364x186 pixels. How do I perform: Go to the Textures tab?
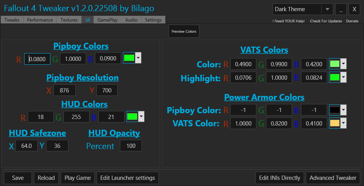(x=69, y=20)
